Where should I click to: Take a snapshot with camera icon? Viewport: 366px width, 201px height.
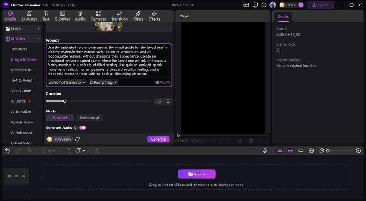[x=251, y=141]
